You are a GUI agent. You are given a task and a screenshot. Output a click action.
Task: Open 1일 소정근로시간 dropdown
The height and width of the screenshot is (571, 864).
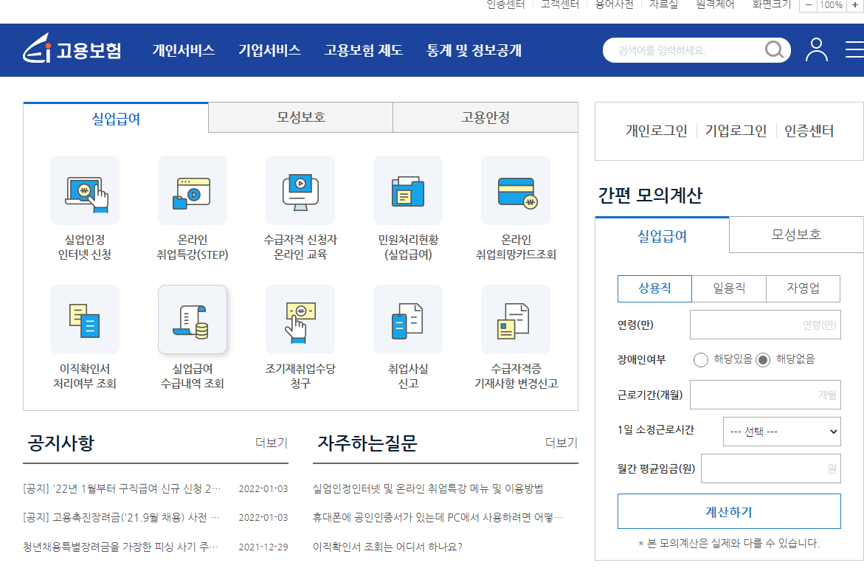pos(782,432)
